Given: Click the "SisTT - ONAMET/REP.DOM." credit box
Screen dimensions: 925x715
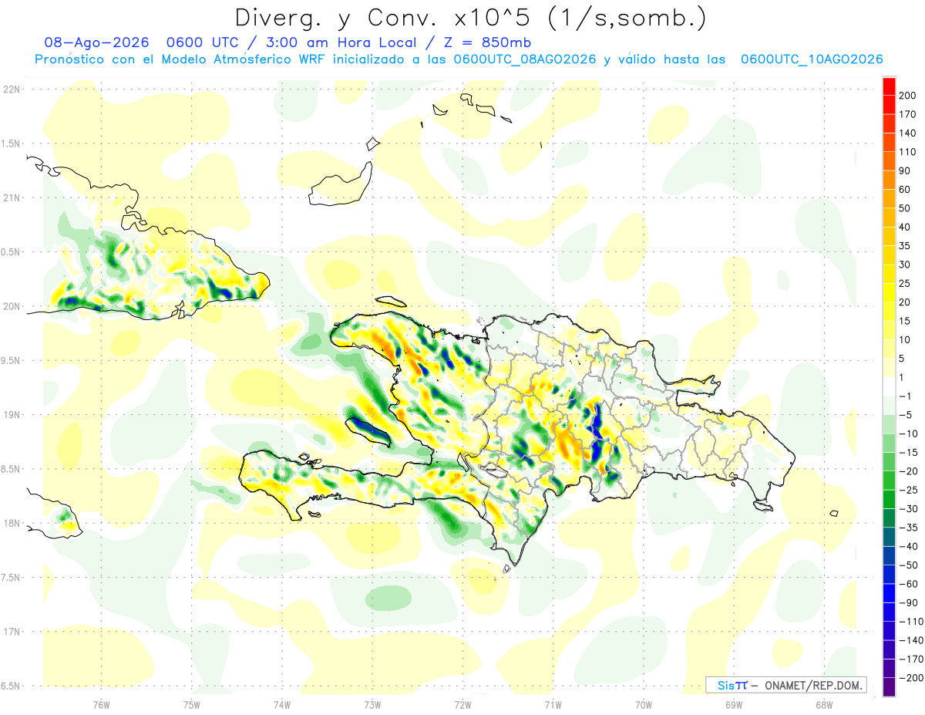Looking at the screenshot, I should pos(785,685).
